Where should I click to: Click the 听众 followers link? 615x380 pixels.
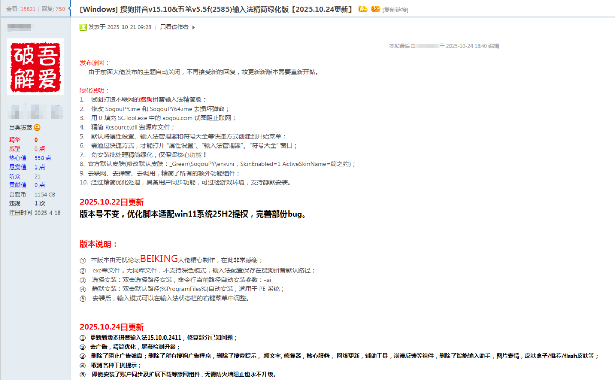tap(15, 176)
